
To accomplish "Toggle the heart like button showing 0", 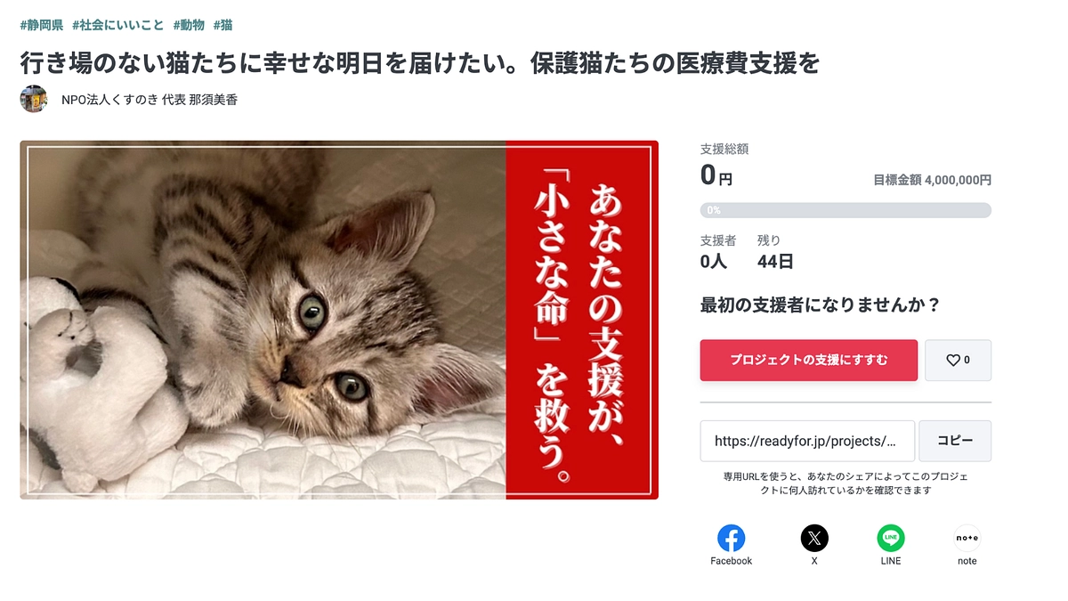I will tap(958, 360).
